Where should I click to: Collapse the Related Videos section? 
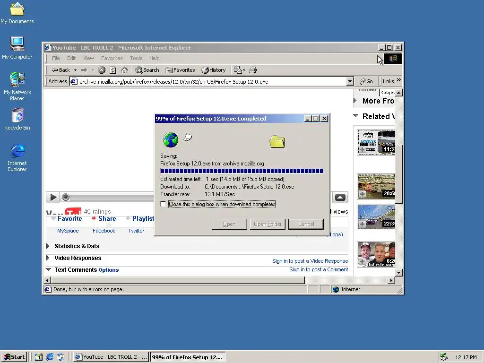coord(355,116)
